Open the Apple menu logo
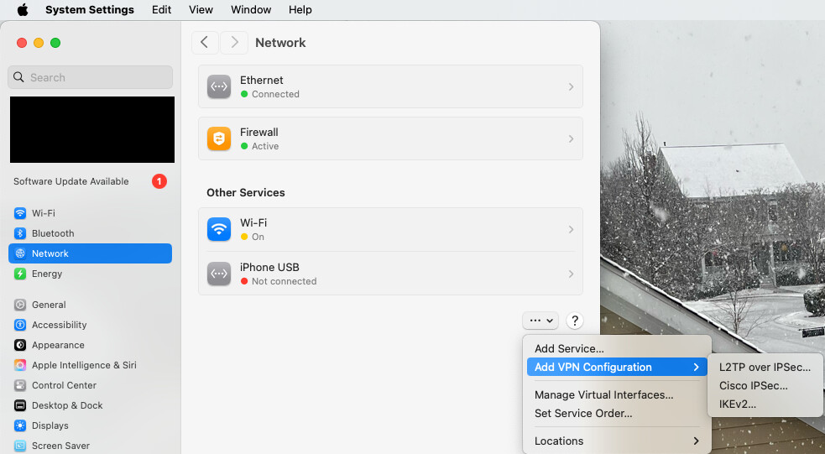The height and width of the screenshot is (454, 825). point(23,10)
